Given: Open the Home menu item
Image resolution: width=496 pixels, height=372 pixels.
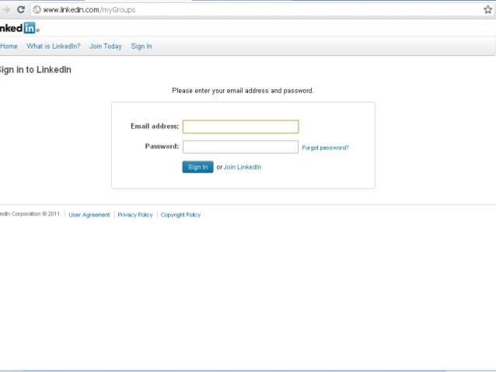Looking at the screenshot, I should 9,46.
